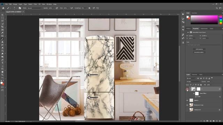Select the Brush tool in left toolbar
The image size is (223, 125).
pos(2,39)
